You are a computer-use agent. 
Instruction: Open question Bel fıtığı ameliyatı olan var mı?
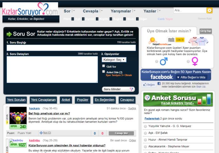49,113
